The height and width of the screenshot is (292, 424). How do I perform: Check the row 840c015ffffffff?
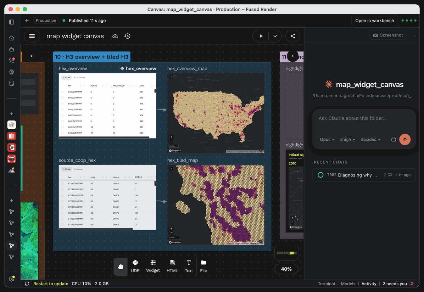tap(62, 92)
